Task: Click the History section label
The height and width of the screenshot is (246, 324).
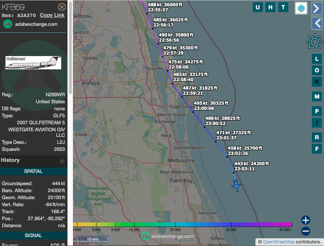Action: click(10, 160)
